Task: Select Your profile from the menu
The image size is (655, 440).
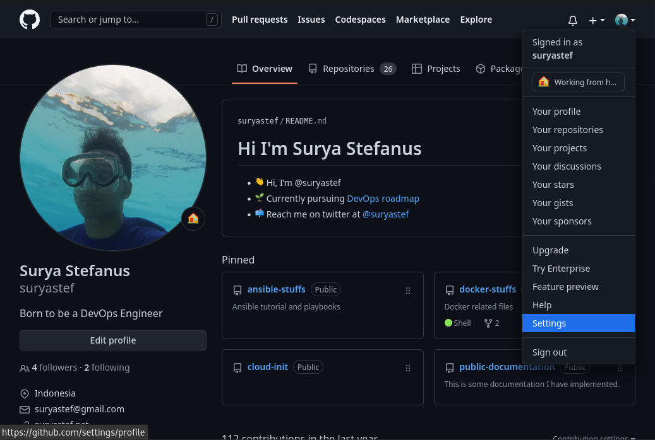Action: 579,112
